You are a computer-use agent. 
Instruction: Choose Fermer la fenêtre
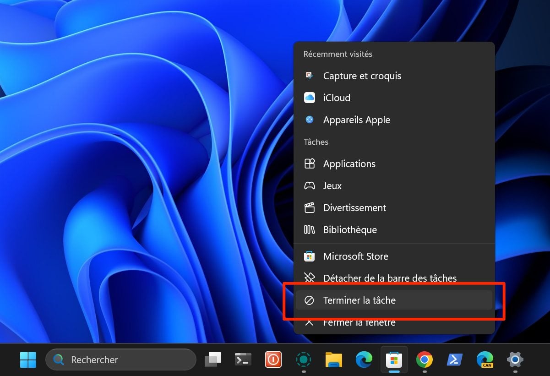point(394,322)
